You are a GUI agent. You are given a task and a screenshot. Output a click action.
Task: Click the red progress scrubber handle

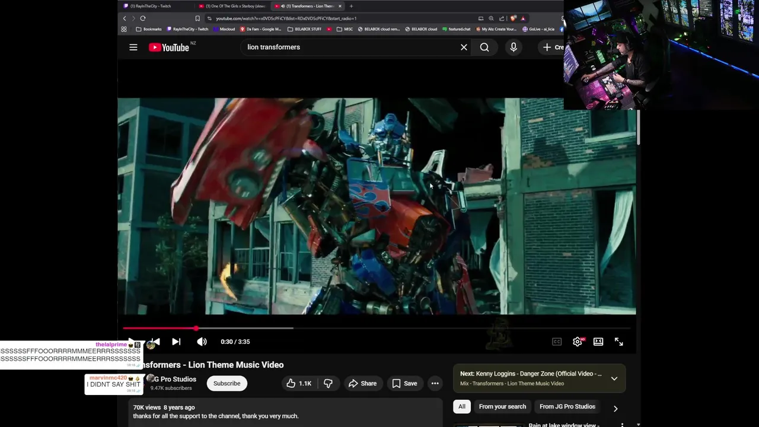(196, 328)
